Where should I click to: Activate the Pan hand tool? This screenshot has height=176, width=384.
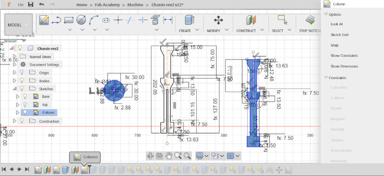(x=169, y=155)
